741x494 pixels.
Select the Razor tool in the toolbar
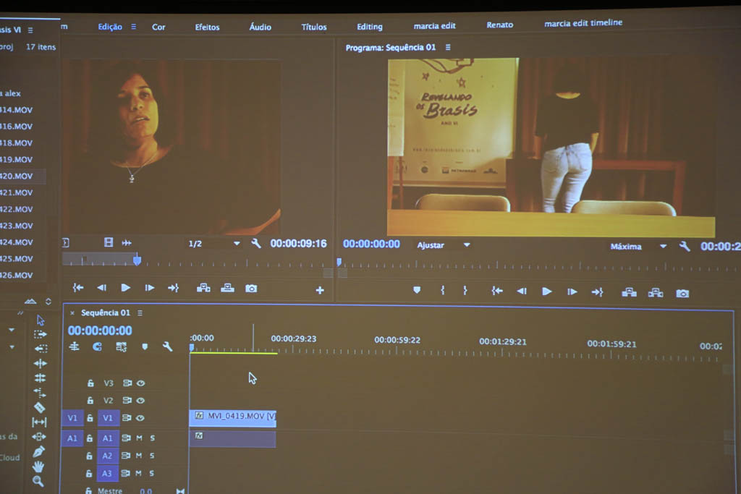click(x=39, y=407)
